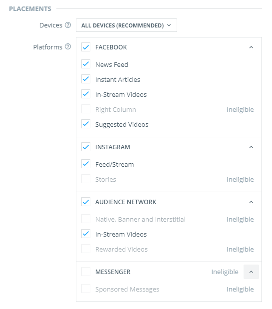272x309 pixels.
Task: Disable Facebook In-Stream Videos placement
Action: point(86,94)
